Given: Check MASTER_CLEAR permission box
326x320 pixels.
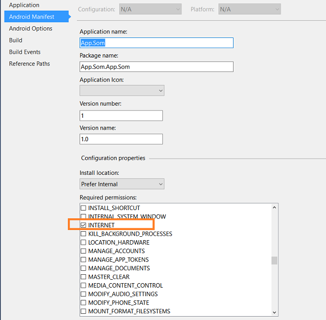Looking at the screenshot, I should (x=83, y=276).
